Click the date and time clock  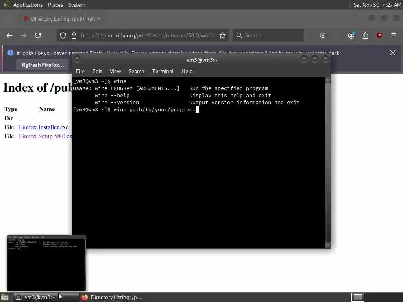[x=377, y=5]
